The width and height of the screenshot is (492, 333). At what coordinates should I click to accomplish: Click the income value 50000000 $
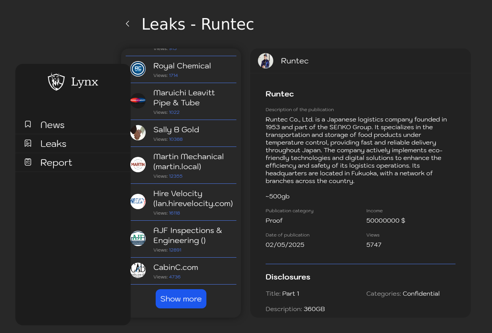click(386, 221)
